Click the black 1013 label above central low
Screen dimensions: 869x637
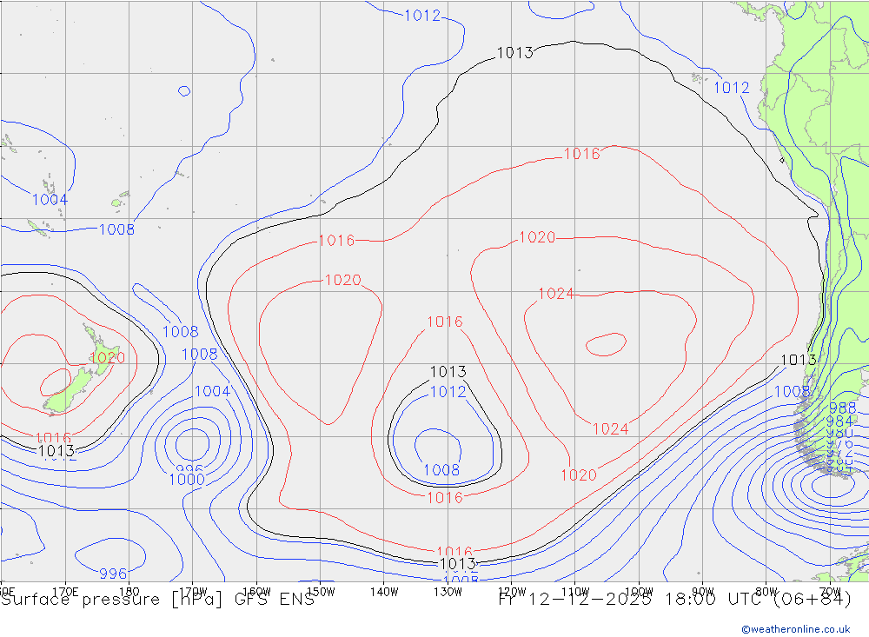pyautogui.click(x=448, y=371)
